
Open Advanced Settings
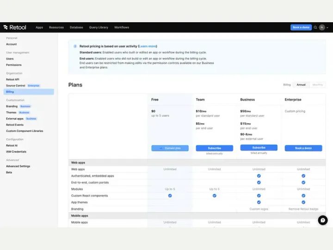point(18,166)
